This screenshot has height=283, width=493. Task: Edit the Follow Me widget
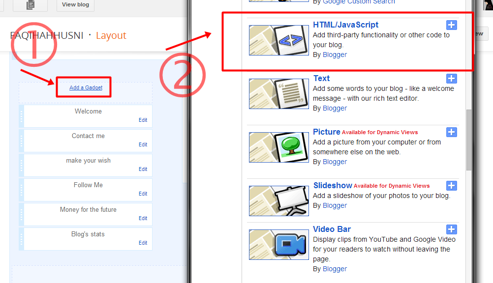pyautogui.click(x=143, y=194)
